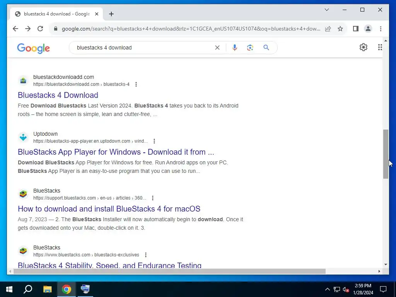Open How to download BlueStacks 4 for macOS
Viewport: 396px width, 297px height.
tap(109, 209)
